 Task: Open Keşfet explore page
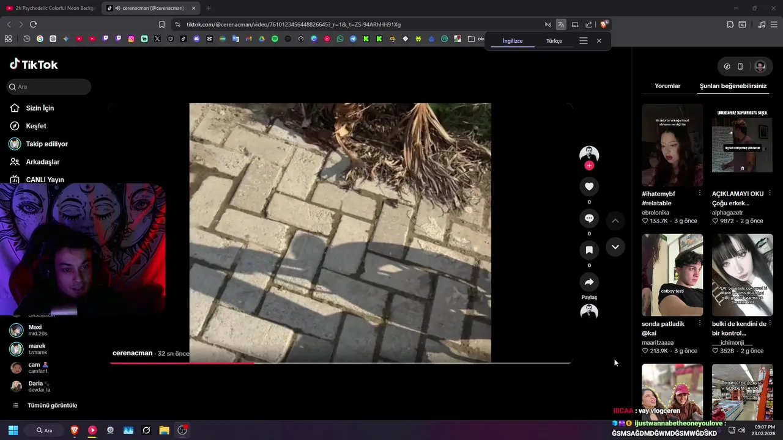pyautogui.click(x=36, y=126)
